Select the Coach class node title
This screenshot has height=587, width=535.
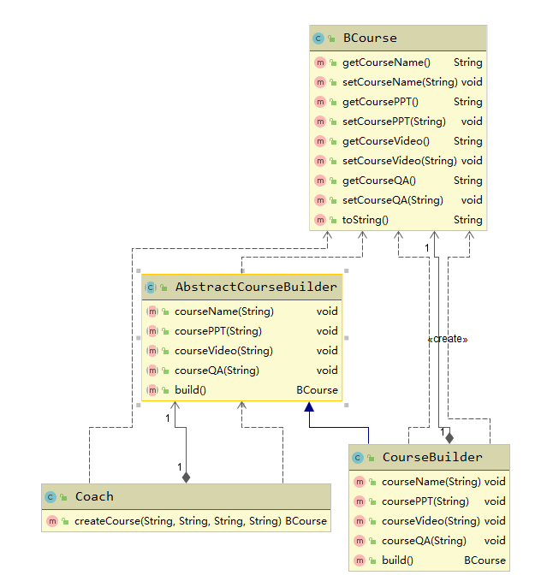(94, 497)
